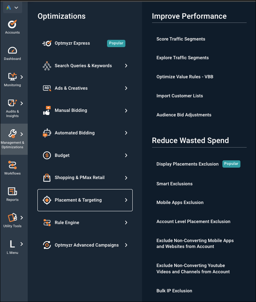Click the Placement & Targeting crosshair icon
Image resolution: width=256 pixels, height=302 pixels.
pyautogui.click(x=47, y=200)
